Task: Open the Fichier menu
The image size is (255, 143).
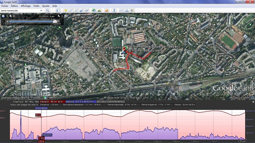Action: [x=5, y=6]
